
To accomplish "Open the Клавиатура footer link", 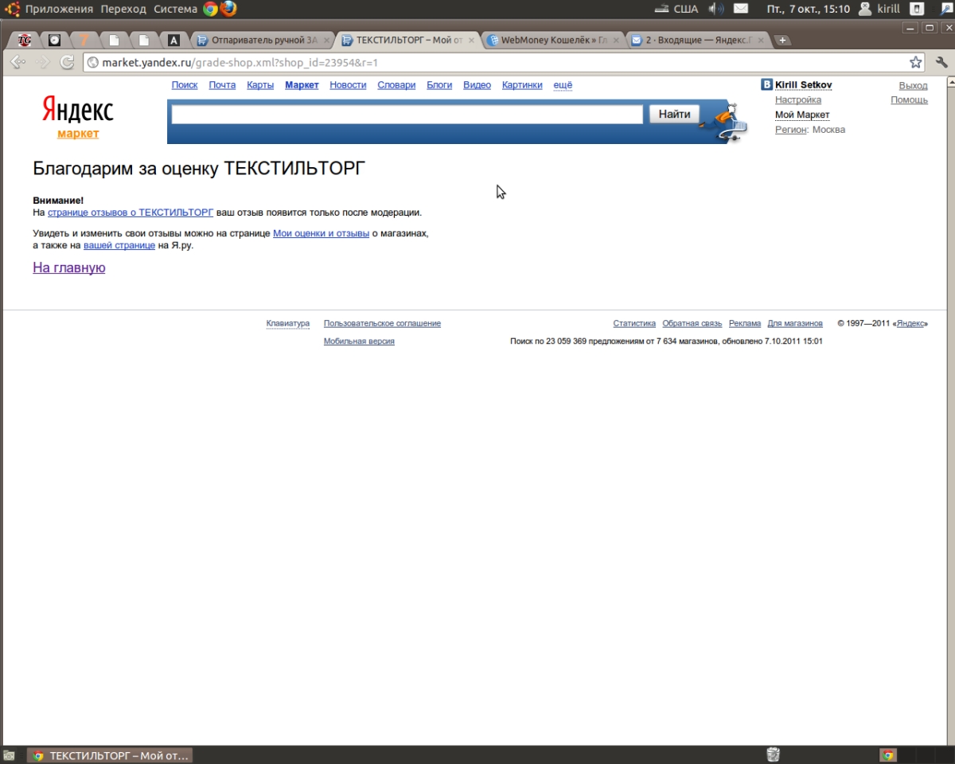I will pyautogui.click(x=288, y=323).
